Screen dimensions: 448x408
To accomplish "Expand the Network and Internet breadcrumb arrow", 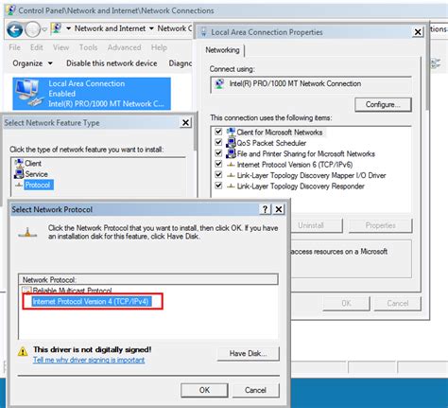I will coord(151,28).
